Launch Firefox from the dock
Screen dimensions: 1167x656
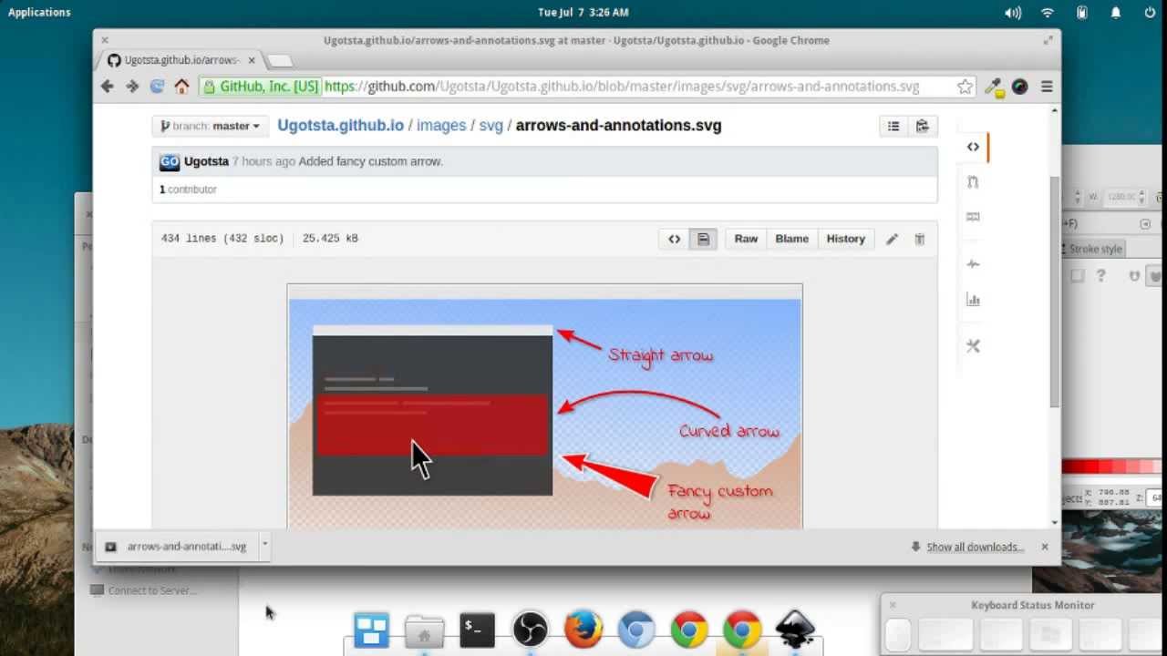coord(583,630)
